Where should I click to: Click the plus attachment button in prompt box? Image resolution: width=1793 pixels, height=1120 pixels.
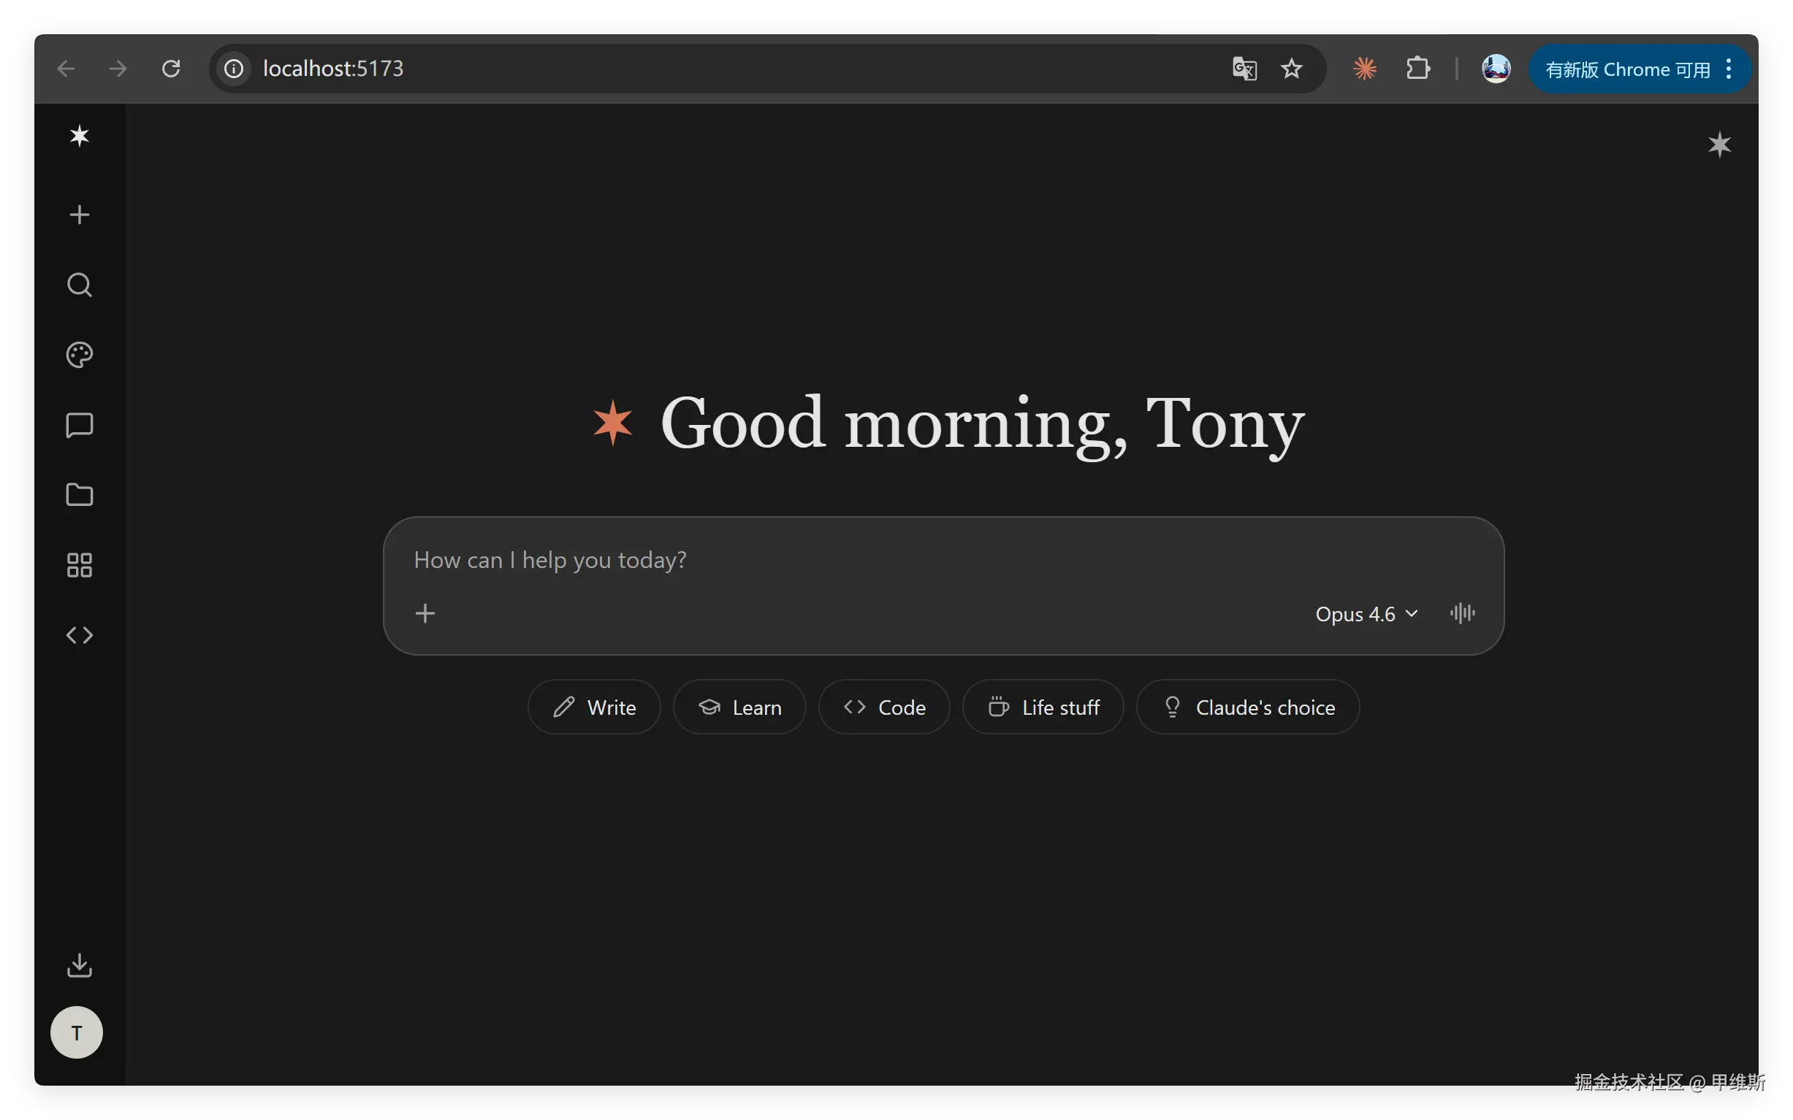coord(425,613)
